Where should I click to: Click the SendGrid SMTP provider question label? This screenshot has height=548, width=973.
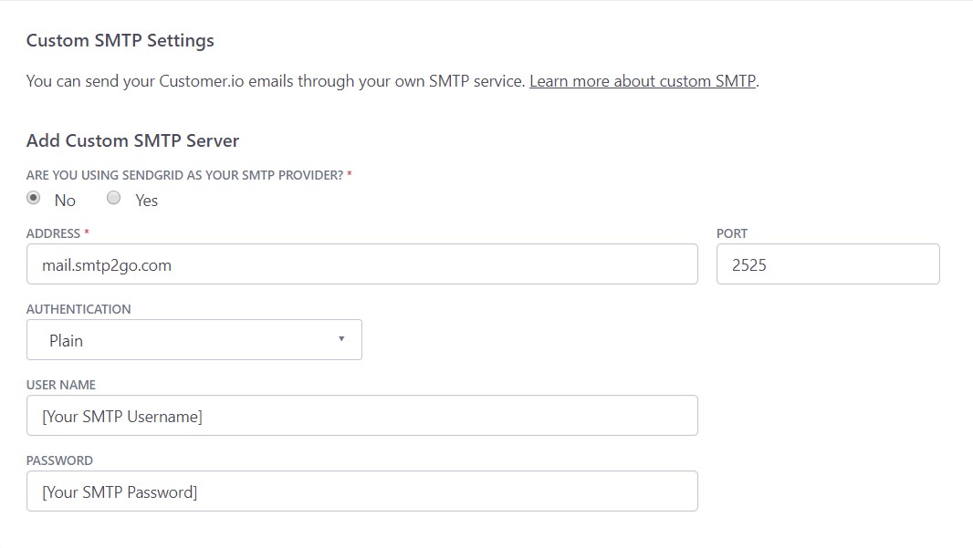(x=184, y=174)
